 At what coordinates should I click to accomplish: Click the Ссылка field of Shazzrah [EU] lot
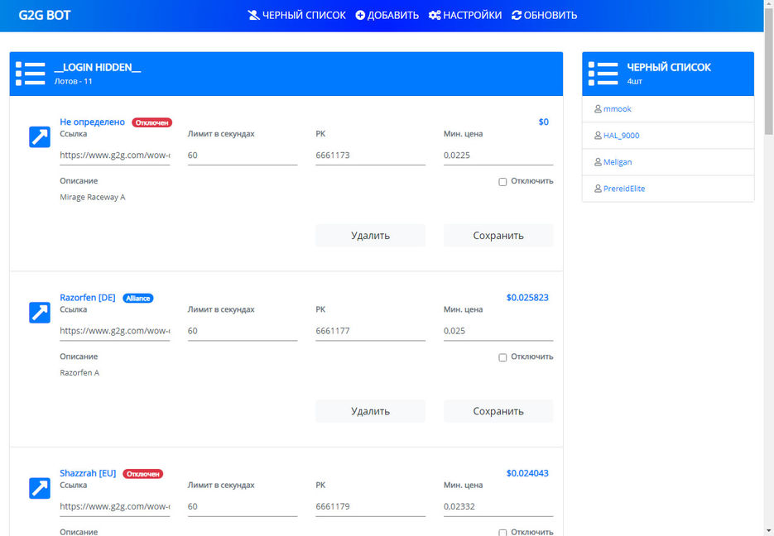pos(114,506)
